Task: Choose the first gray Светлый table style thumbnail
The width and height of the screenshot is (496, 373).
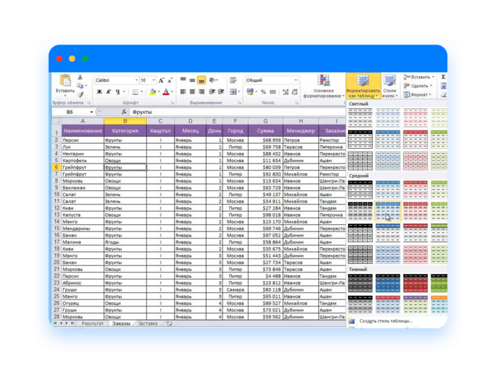Action: coord(360,117)
